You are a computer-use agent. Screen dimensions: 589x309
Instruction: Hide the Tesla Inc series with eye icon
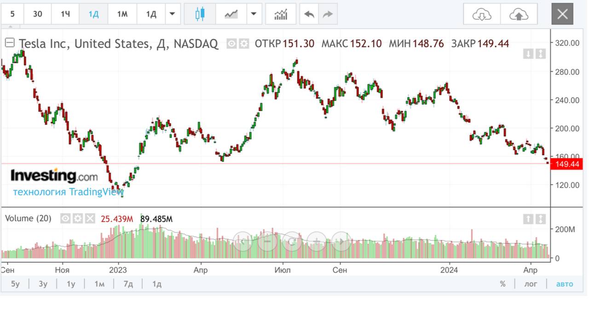tap(232, 44)
